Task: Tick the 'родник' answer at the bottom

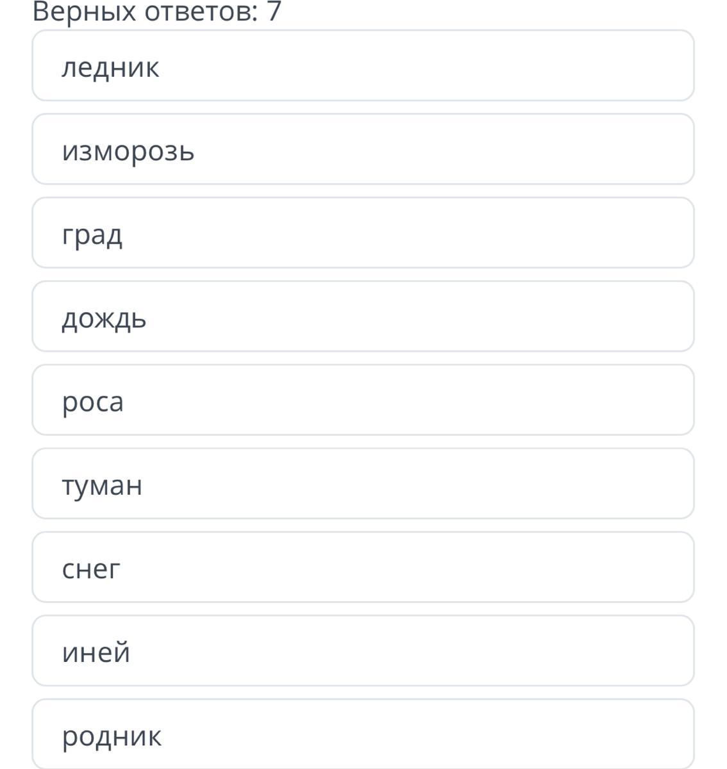Action: [x=363, y=734]
